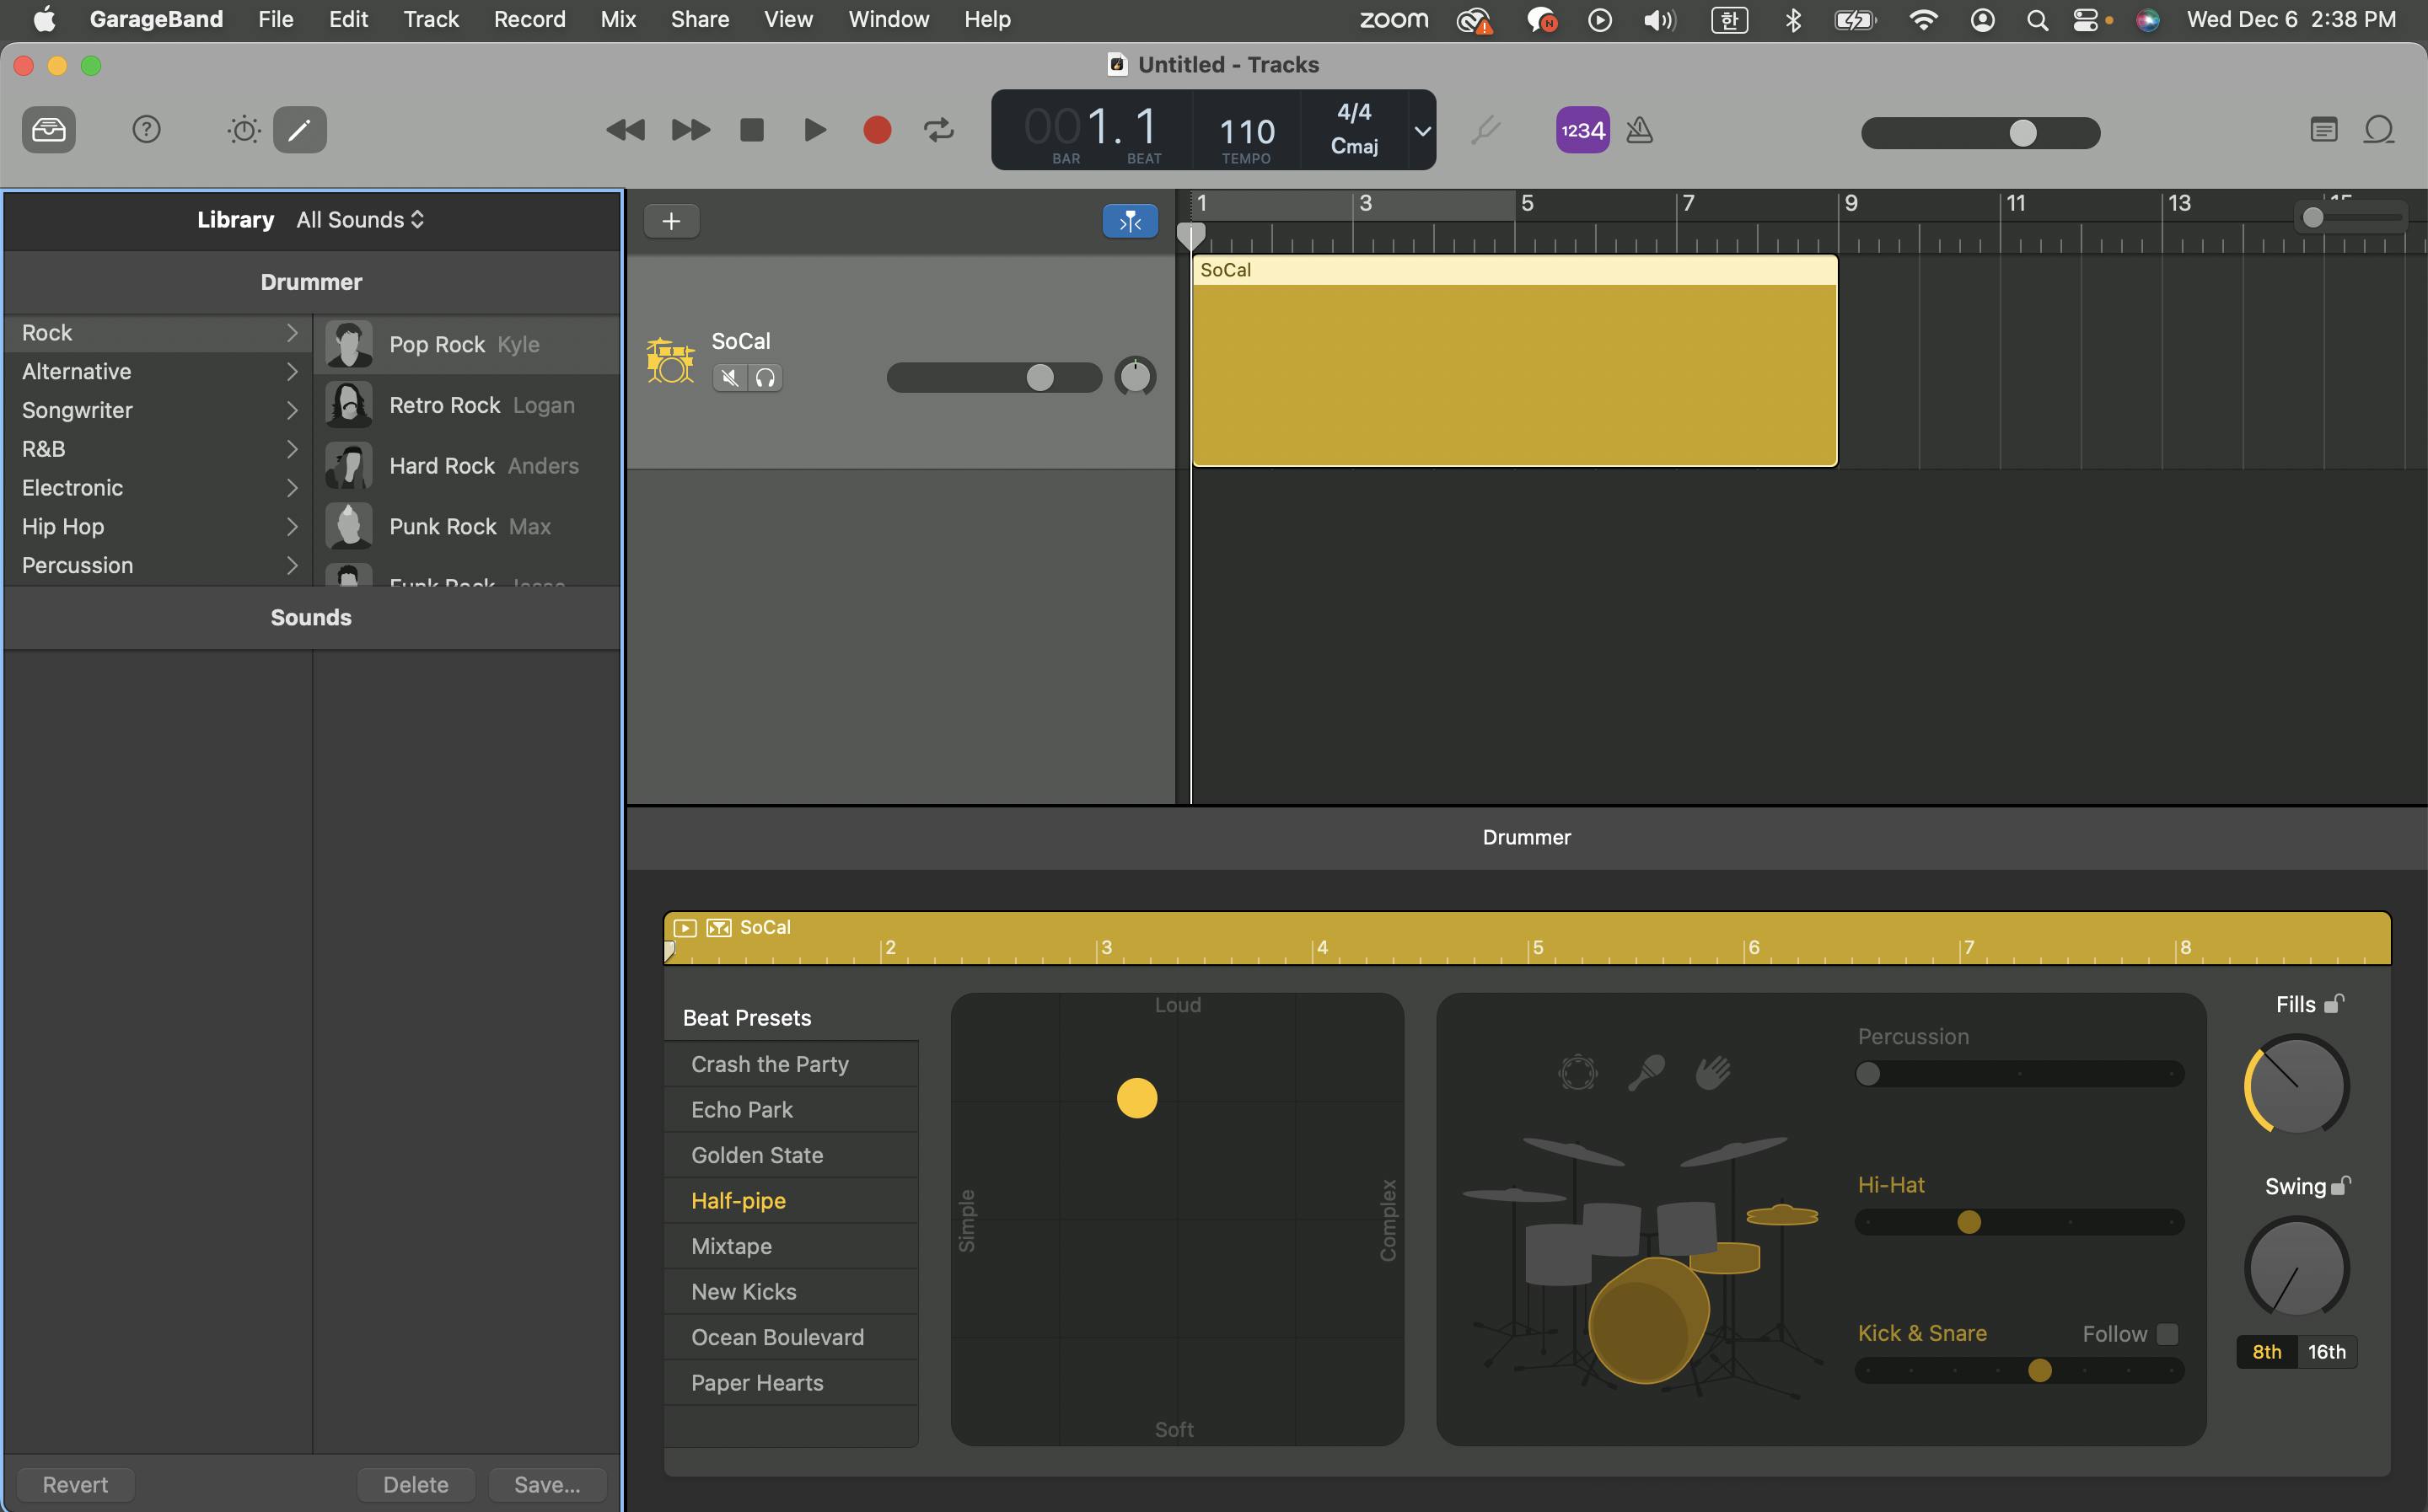Click the yellow XY pad puck

[1137, 1098]
